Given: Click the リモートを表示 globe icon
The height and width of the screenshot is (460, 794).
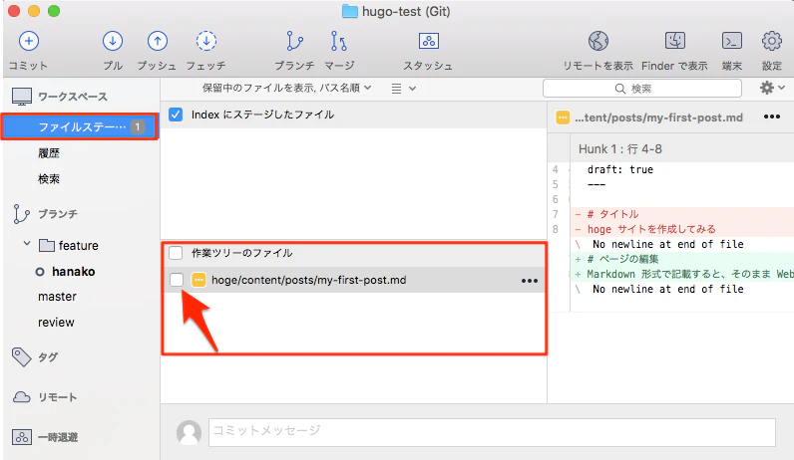Looking at the screenshot, I should [598, 41].
